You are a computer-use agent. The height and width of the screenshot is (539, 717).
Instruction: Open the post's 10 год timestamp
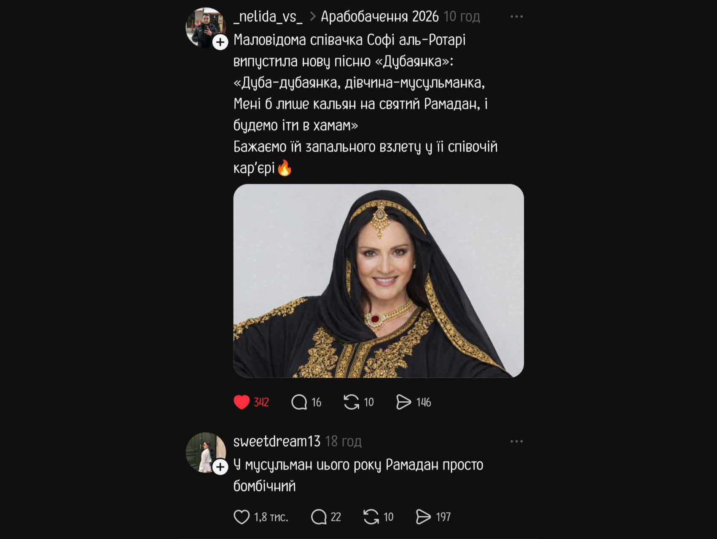click(x=462, y=16)
